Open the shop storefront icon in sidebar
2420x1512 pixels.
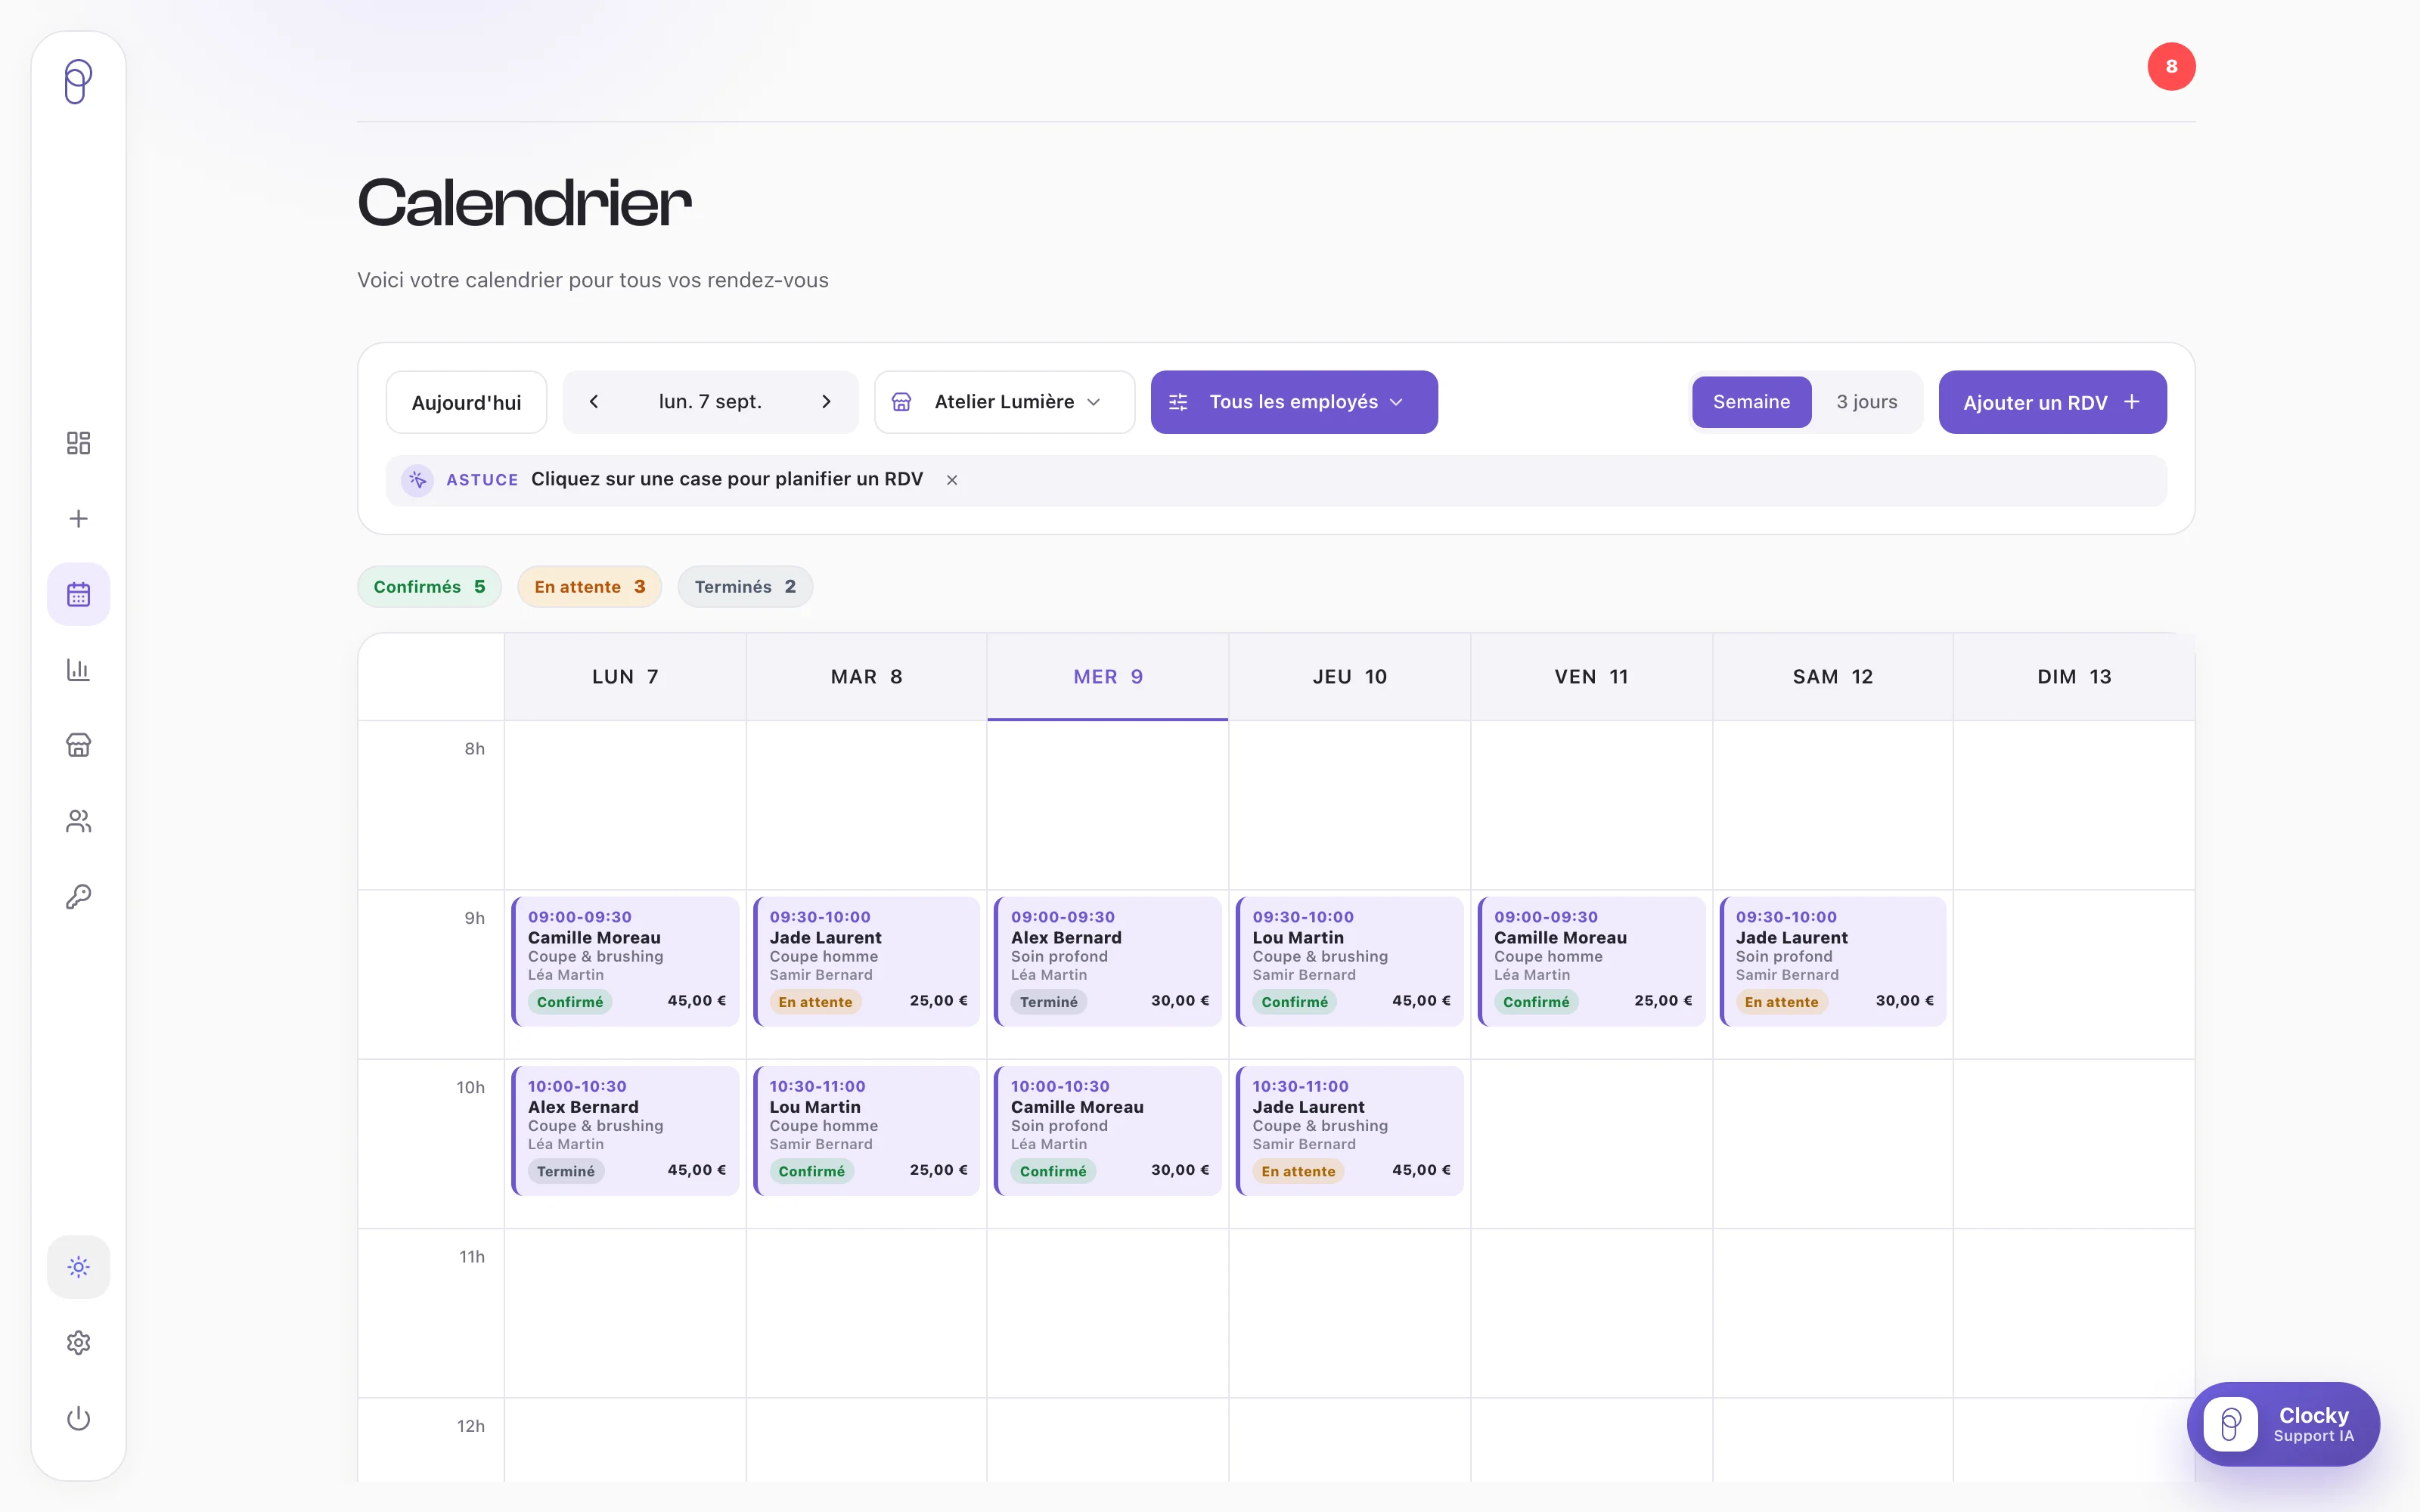pos(78,745)
